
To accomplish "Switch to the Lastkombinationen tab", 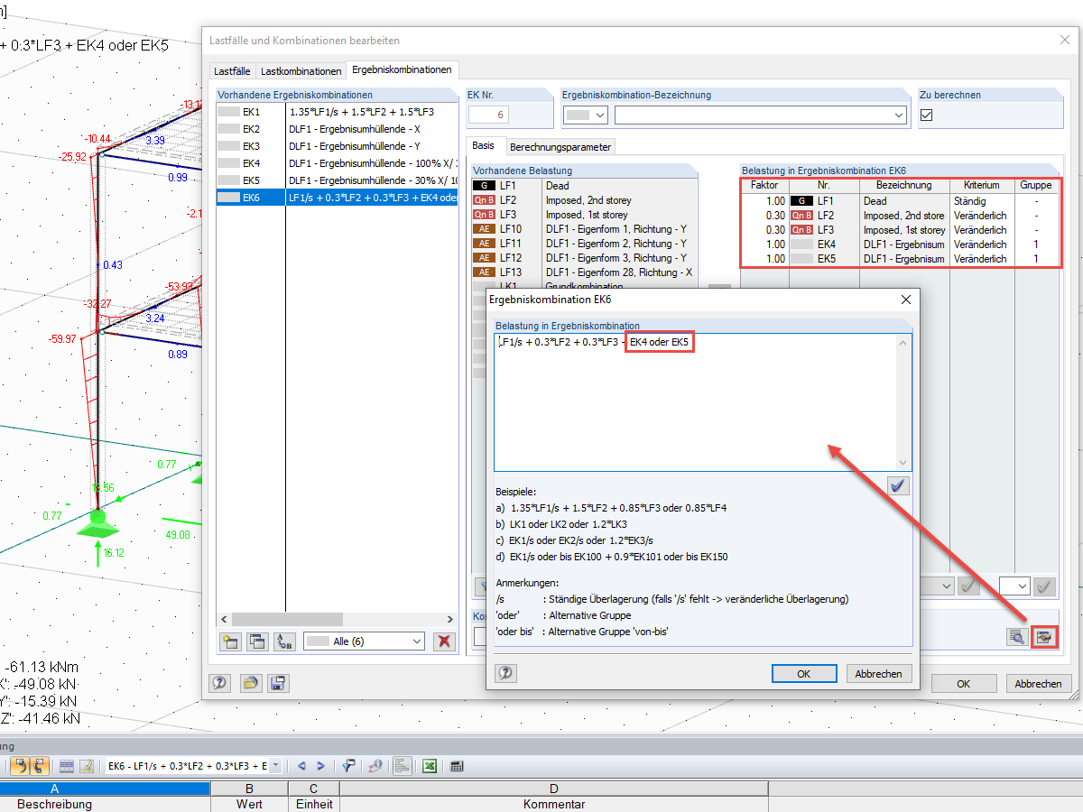I will [x=301, y=71].
